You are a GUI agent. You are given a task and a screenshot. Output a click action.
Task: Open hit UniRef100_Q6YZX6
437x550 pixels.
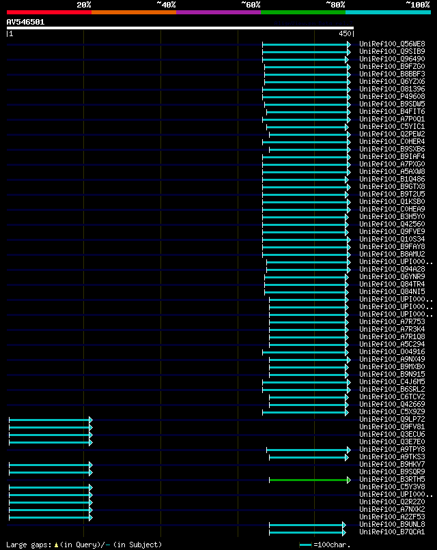[x=392, y=81]
